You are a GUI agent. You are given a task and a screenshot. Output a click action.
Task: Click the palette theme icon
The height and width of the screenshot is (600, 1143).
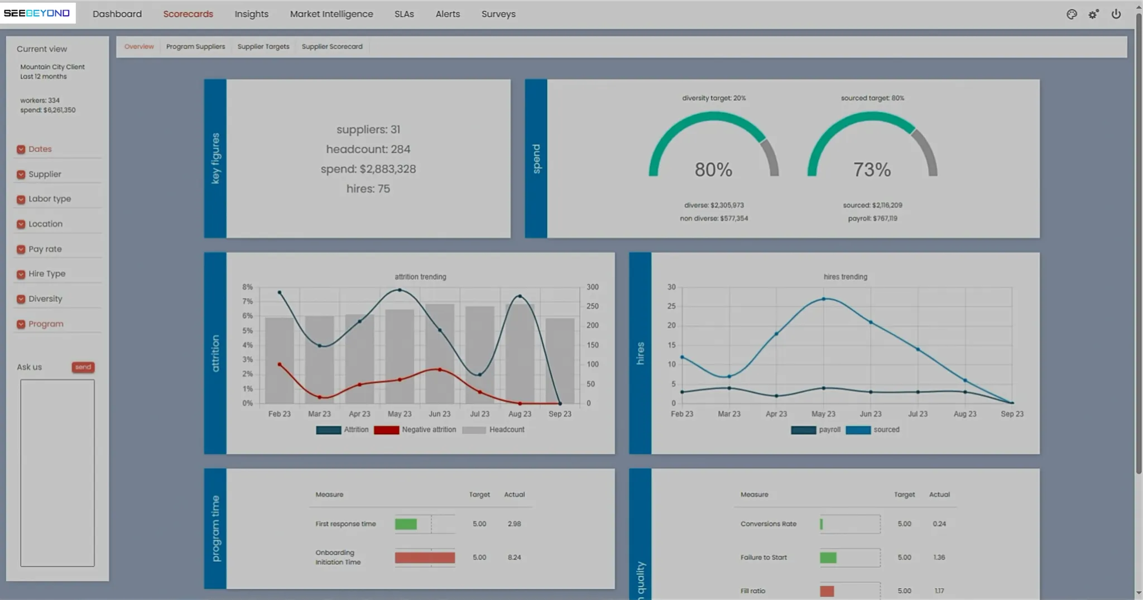coord(1072,14)
